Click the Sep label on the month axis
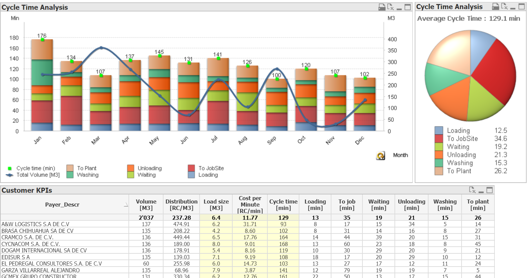The width and height of the screenshot is (528, 278). (x=272, y=140)
